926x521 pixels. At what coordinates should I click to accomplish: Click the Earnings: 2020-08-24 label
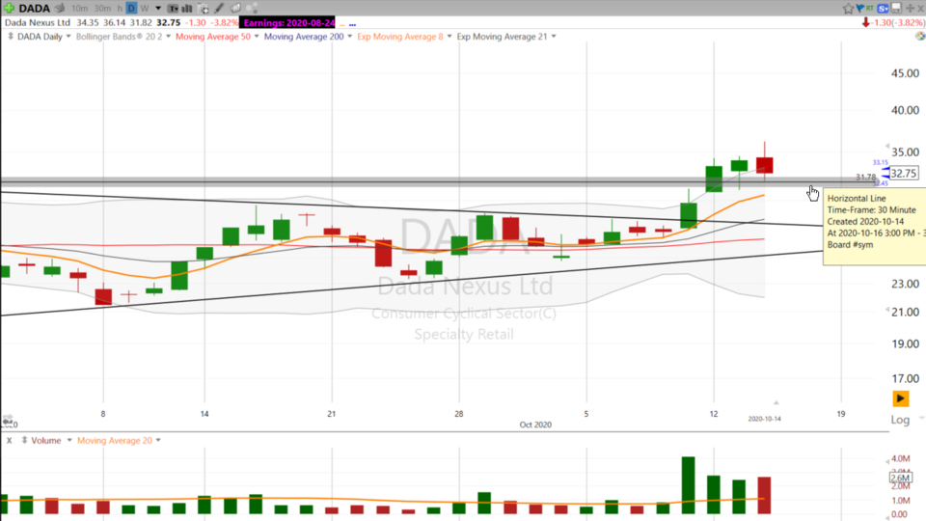288,22
